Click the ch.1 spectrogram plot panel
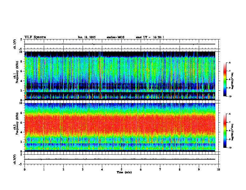Image resolution: width=246 pixels, height=190 pixels. tap(120, 76)
